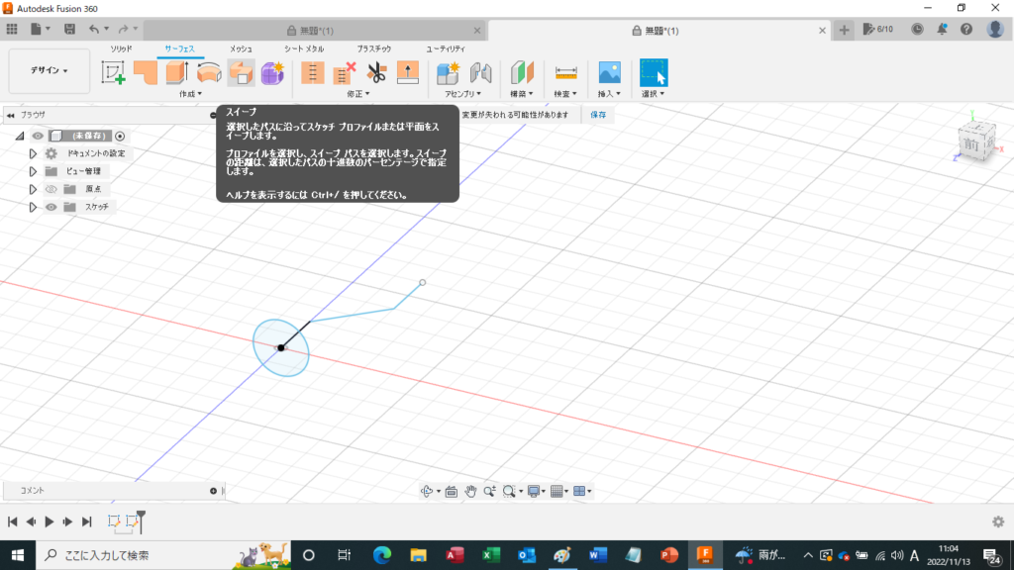Collapse the ブラウザ panel arrows
The width and height of the screenshot is (1014, 570).
[10, 115]
